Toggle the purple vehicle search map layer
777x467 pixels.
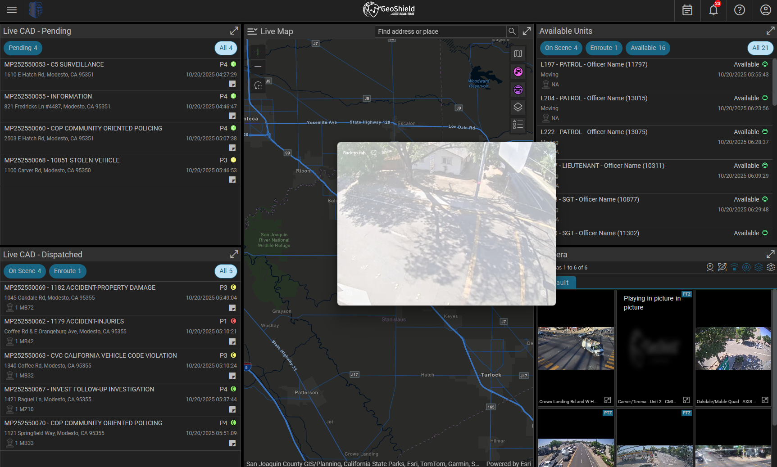point(518,90)
